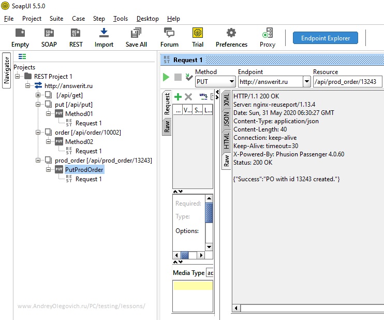
Task: Open the File menu
Action: click(9, 19)
